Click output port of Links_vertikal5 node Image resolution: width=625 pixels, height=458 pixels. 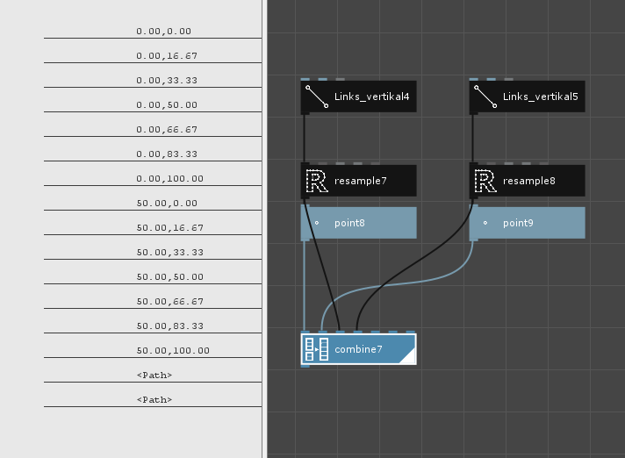tap(473, 113)
